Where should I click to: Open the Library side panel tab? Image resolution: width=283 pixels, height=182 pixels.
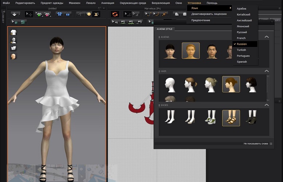3,16
